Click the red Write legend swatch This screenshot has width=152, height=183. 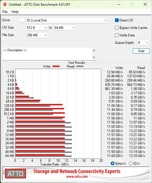click(56, 66)
